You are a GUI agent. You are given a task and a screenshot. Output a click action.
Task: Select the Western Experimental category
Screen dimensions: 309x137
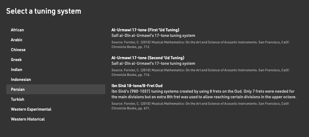(x=31, y=109)
